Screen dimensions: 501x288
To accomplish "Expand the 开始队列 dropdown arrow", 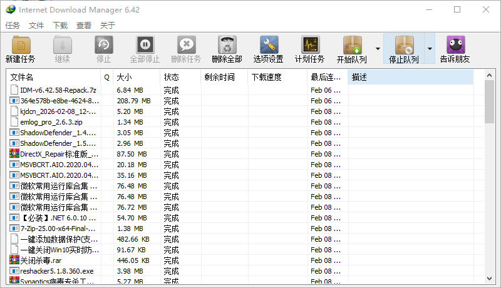I will pos(378,48).
